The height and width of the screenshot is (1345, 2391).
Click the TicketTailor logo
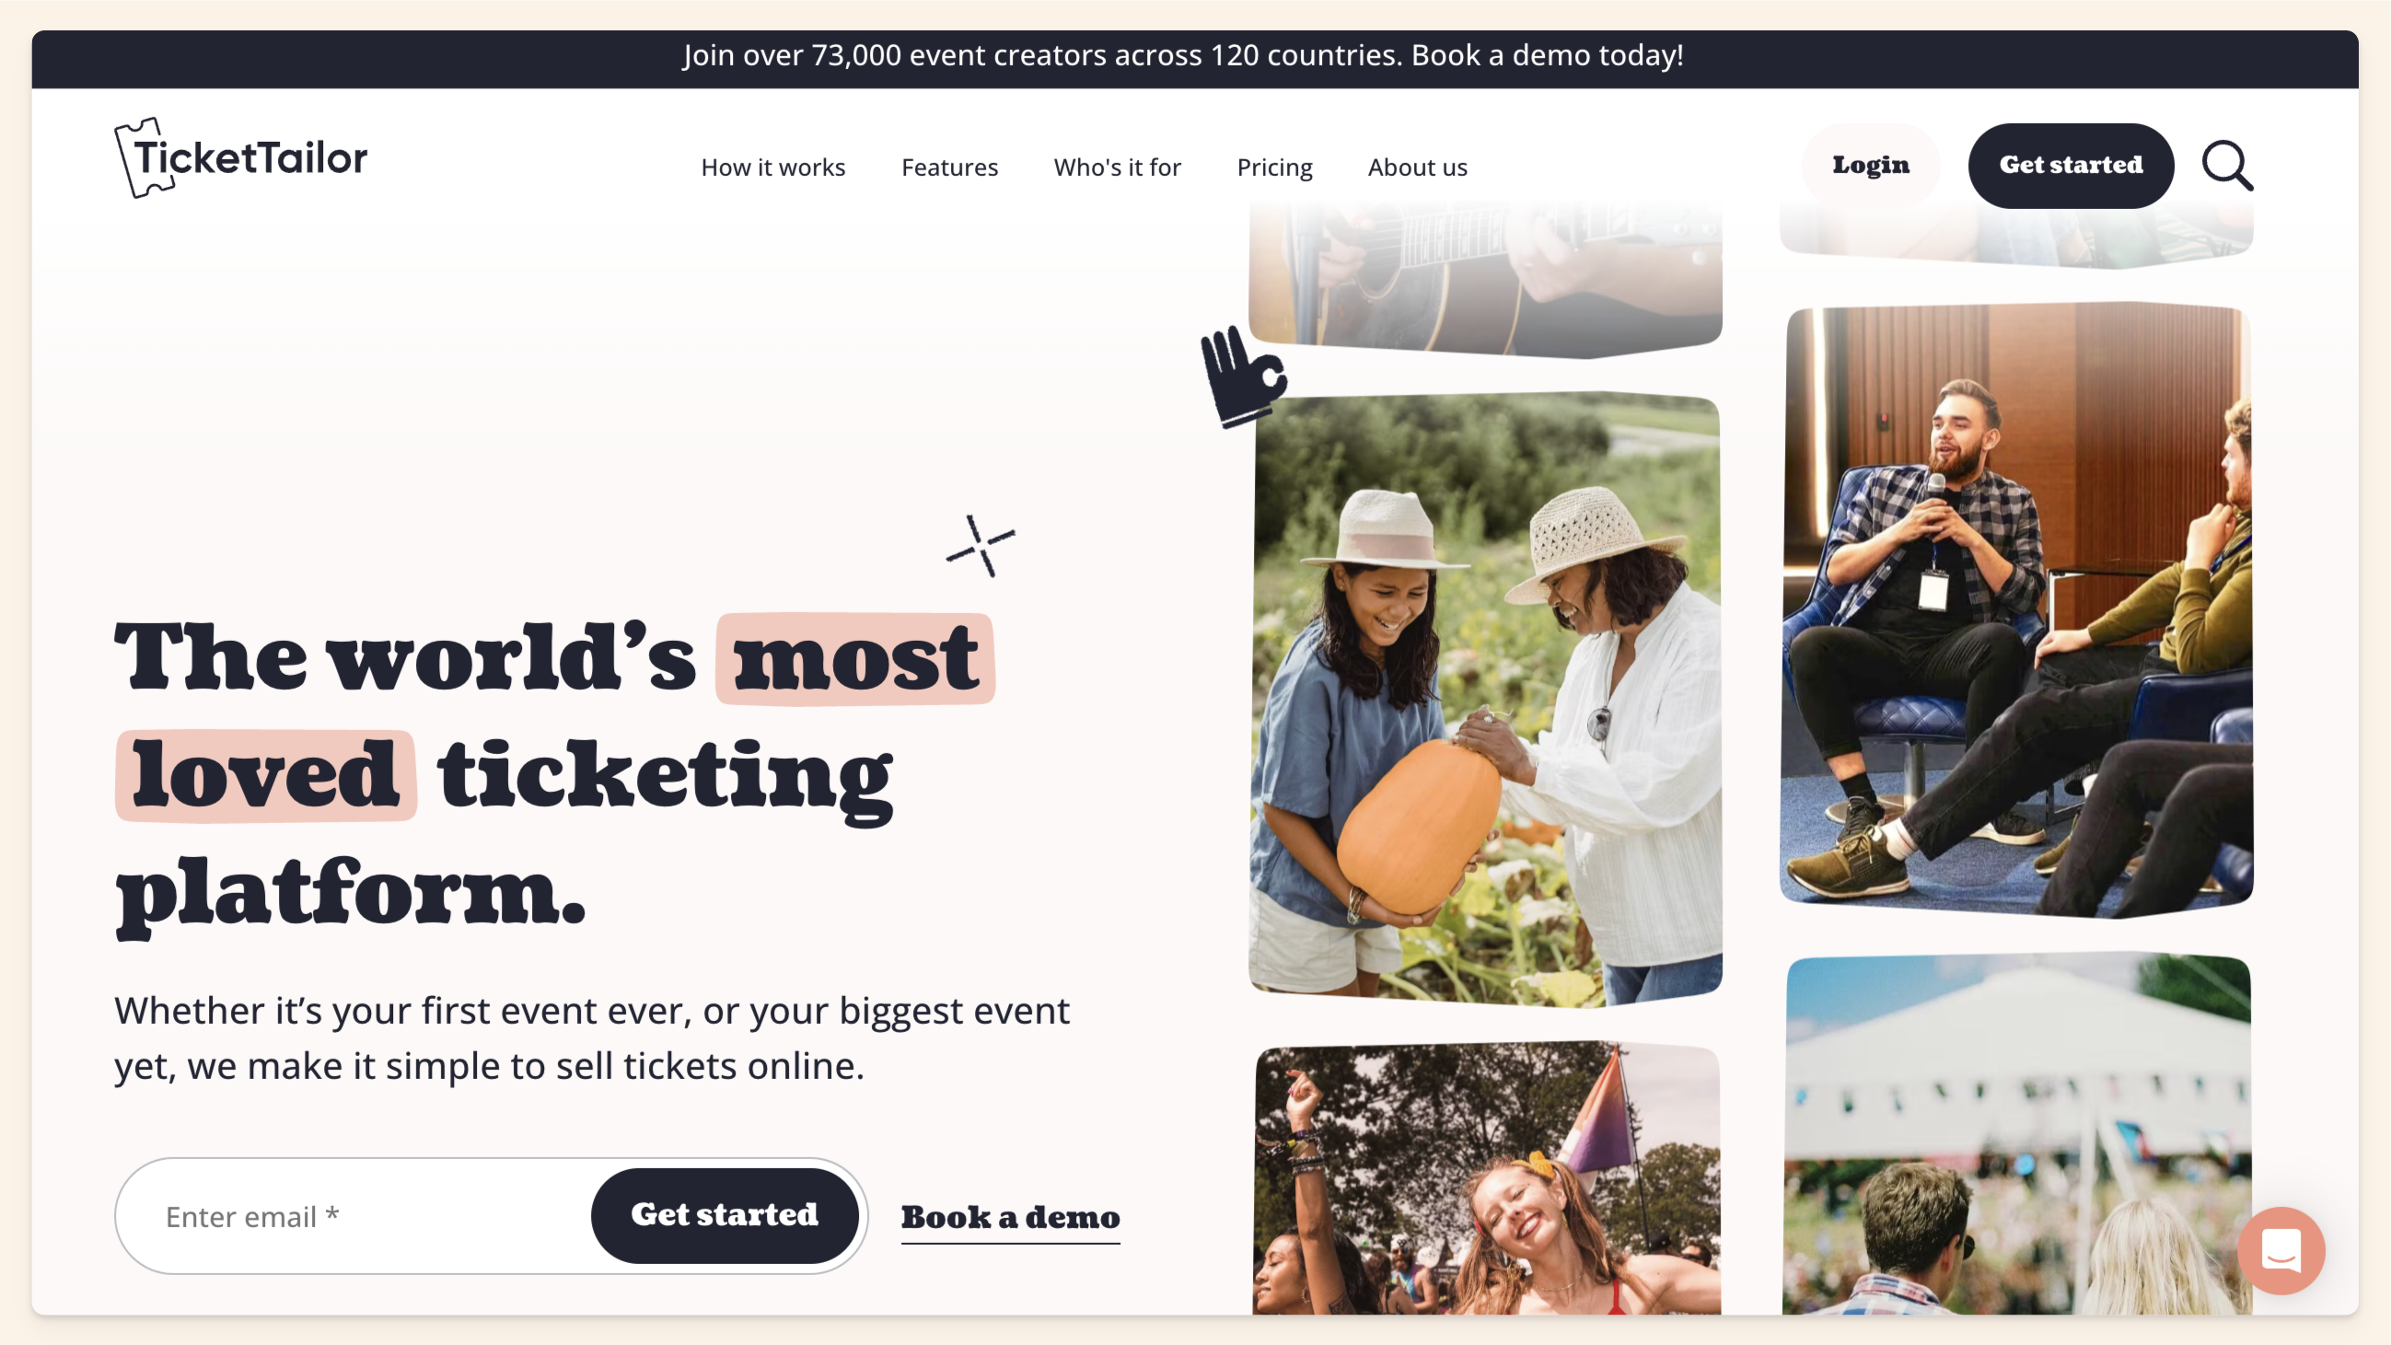pos(240,157)
